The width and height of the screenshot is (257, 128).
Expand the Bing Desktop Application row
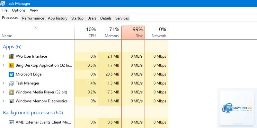pos(4,65)
